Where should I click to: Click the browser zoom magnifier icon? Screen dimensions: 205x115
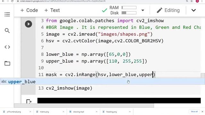coord(187,1)
